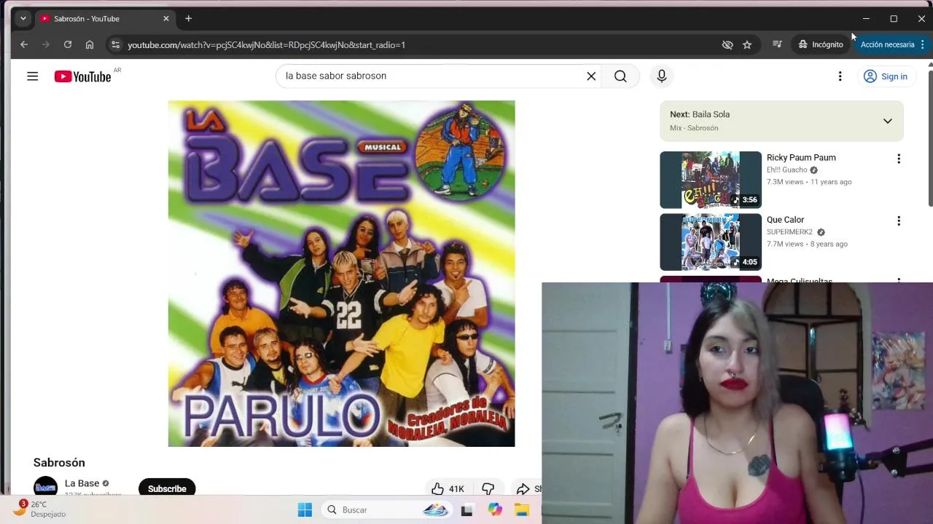Viewport: 933px width, 524px height.
Task: Open the Que Calor video thumbnail
Action: tap(711, 242)
